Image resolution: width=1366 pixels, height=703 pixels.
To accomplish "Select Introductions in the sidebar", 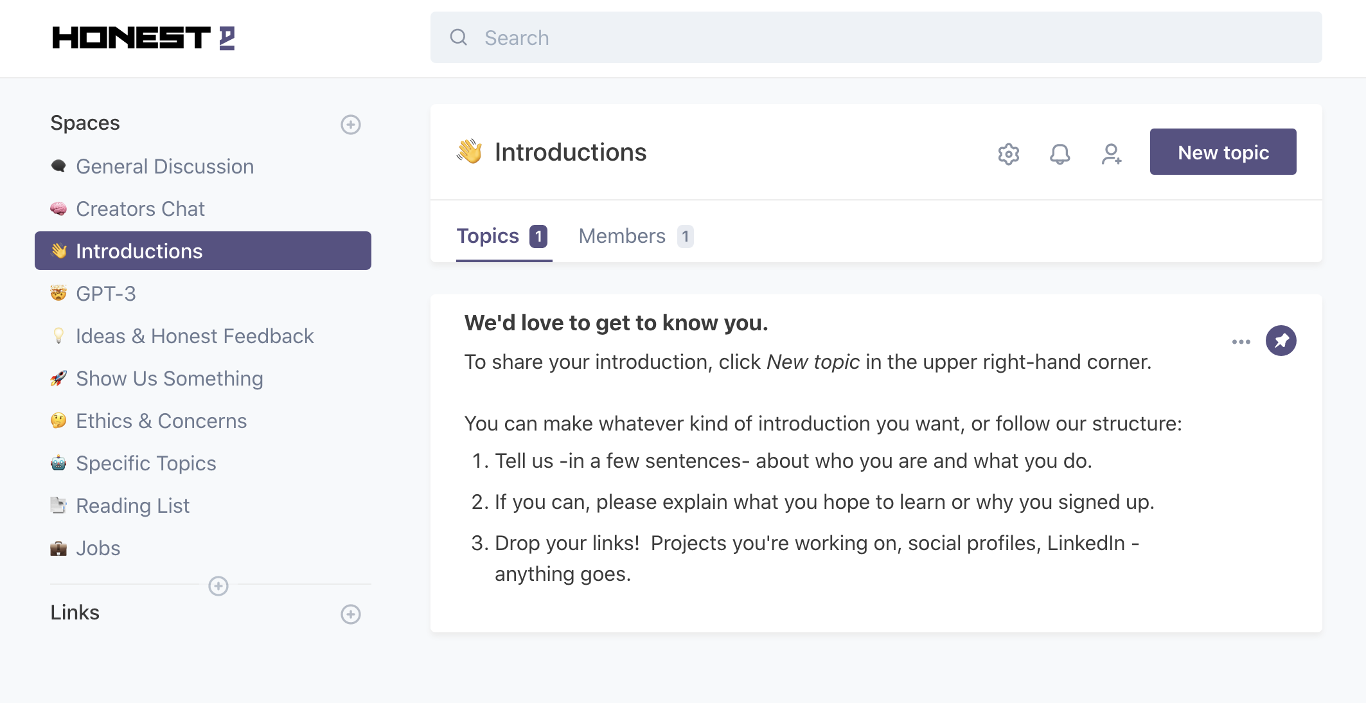I will [x=203, y=251].
